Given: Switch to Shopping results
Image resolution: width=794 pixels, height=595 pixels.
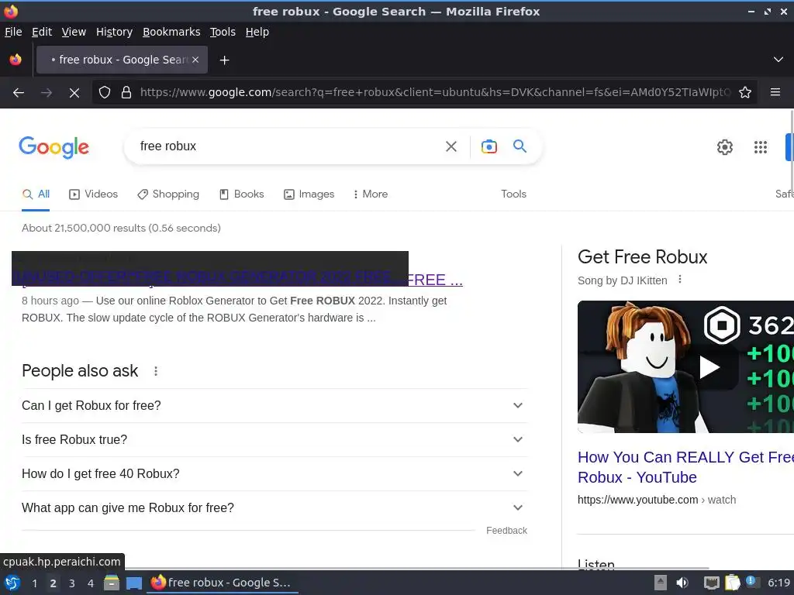Looking at the screenshot, I should 168,194.
